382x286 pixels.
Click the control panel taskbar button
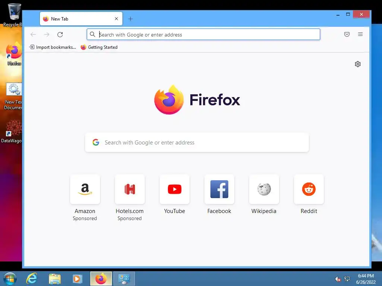(x=124, y=279)
